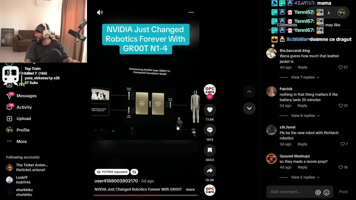The height and width of the screenshot is (200, 356).
Task: Click the download arrow icon top right
Action: pos(329,12)
